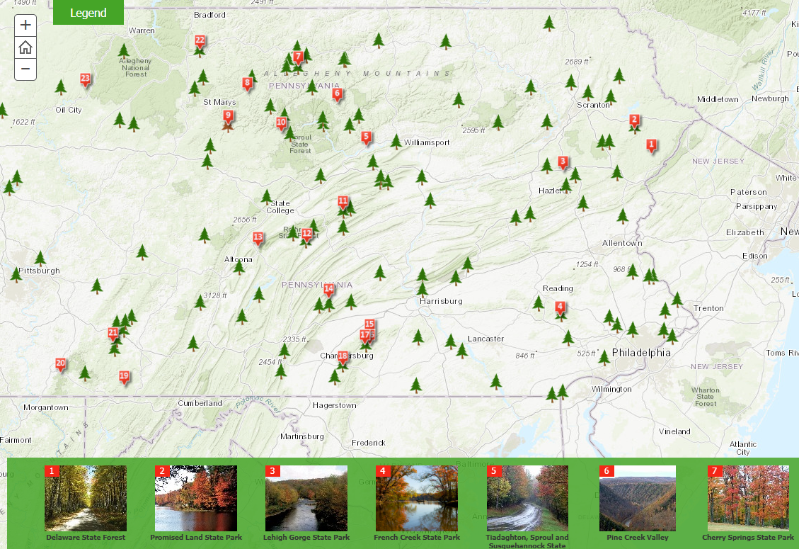
Task: Click map marker 3 near Hazleton
Action: point(563,162)
